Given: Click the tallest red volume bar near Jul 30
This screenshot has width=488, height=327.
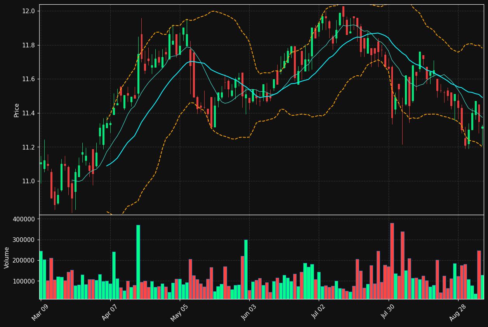Looking at the screenshot, I should tap(392, 261).
